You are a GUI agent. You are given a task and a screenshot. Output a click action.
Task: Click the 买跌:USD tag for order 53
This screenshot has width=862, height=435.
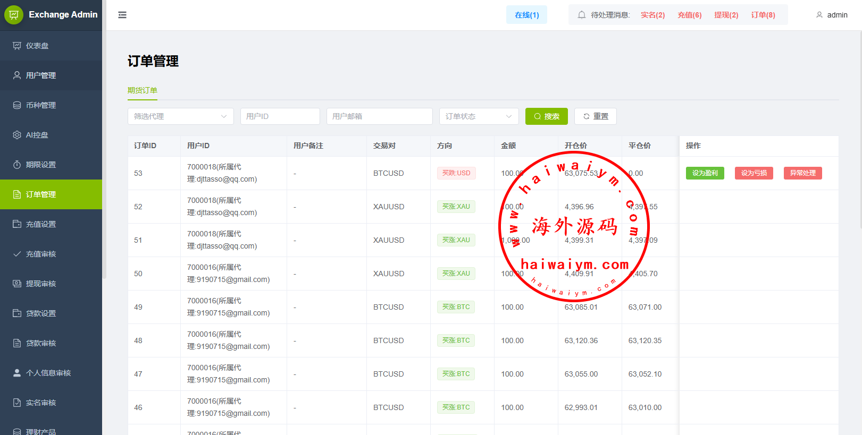[x=456, y=173]
